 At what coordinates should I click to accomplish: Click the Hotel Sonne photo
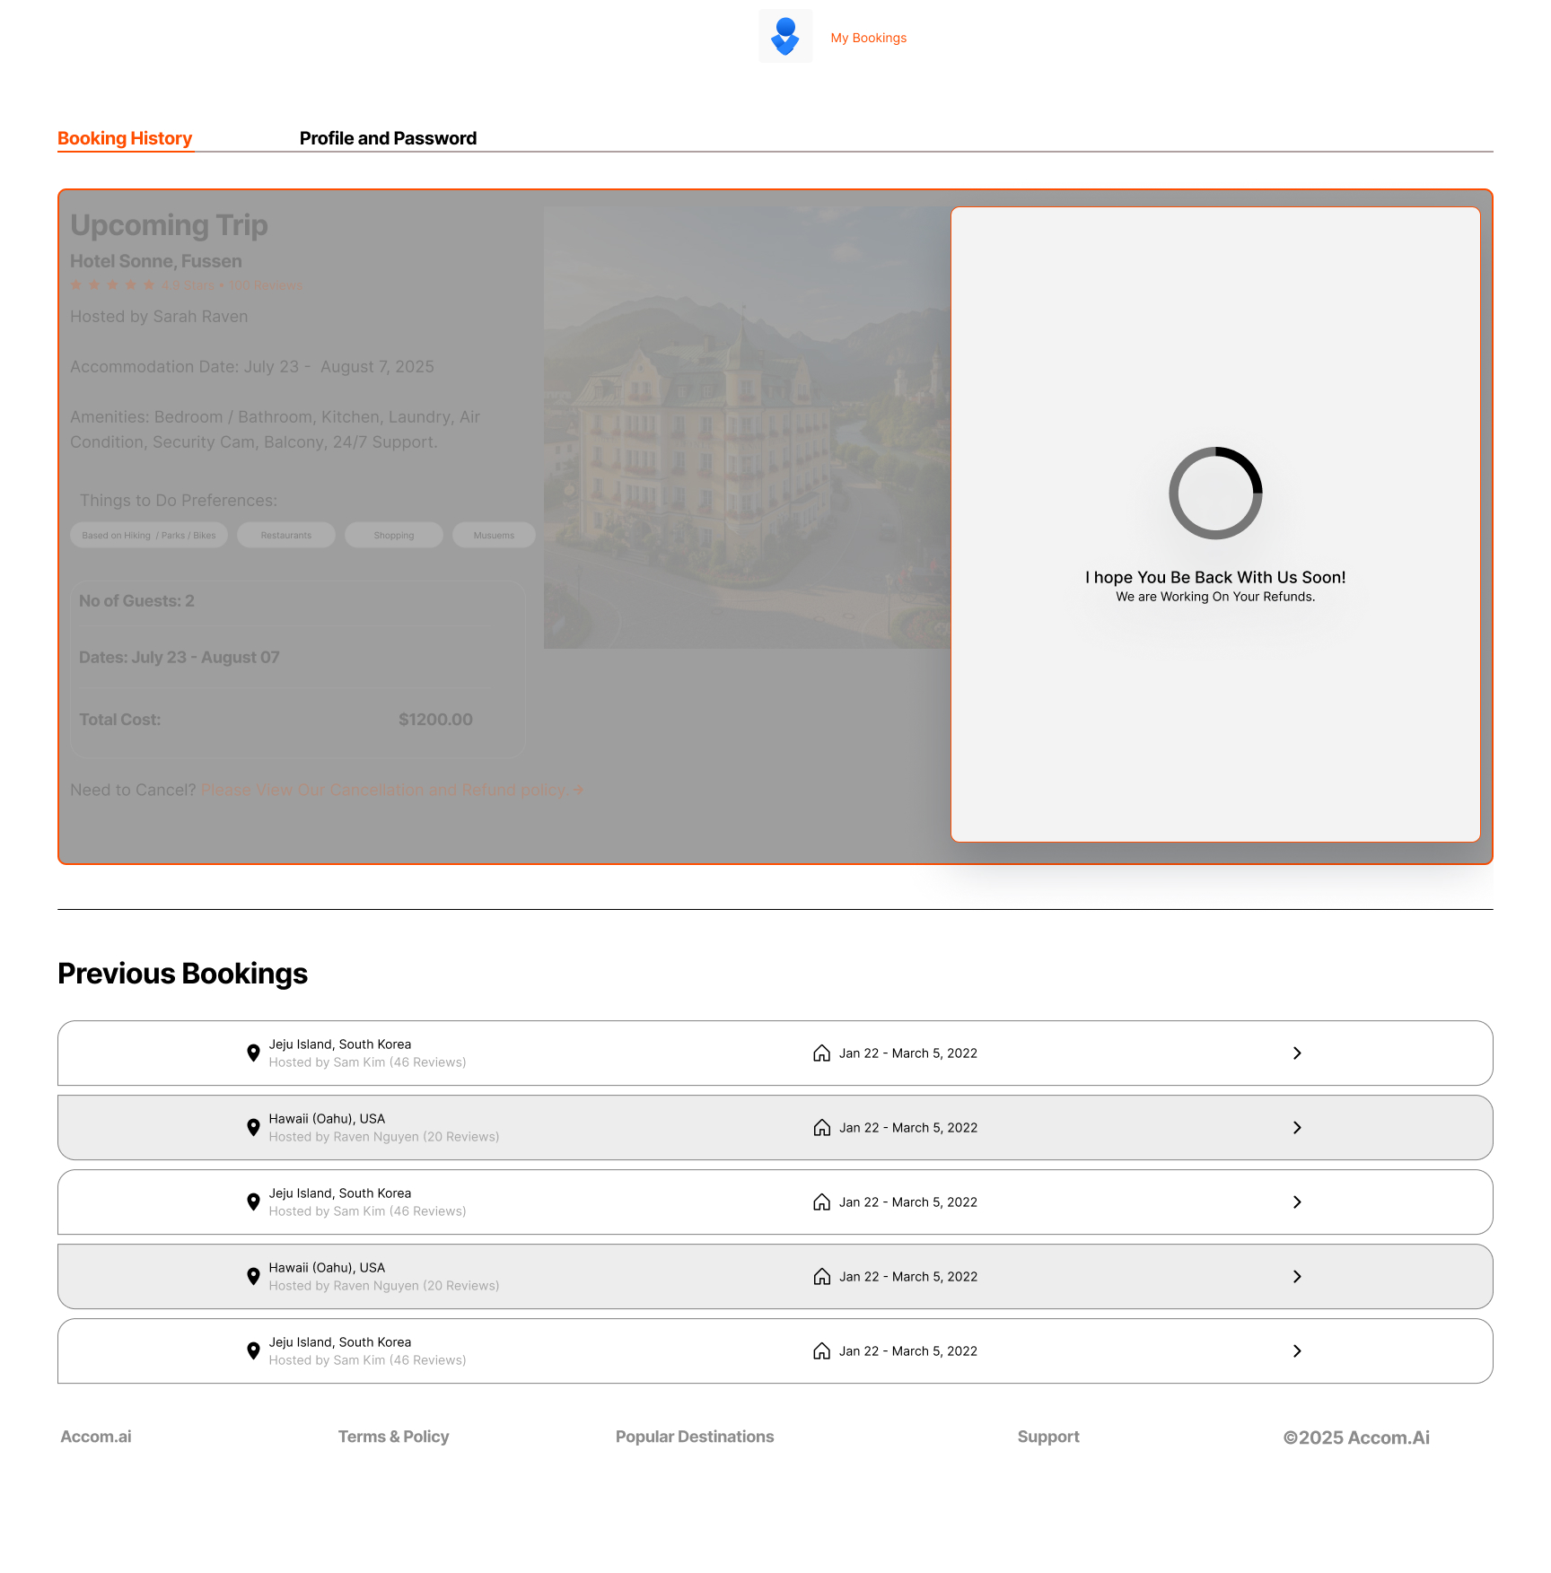(x=747, y=427)
